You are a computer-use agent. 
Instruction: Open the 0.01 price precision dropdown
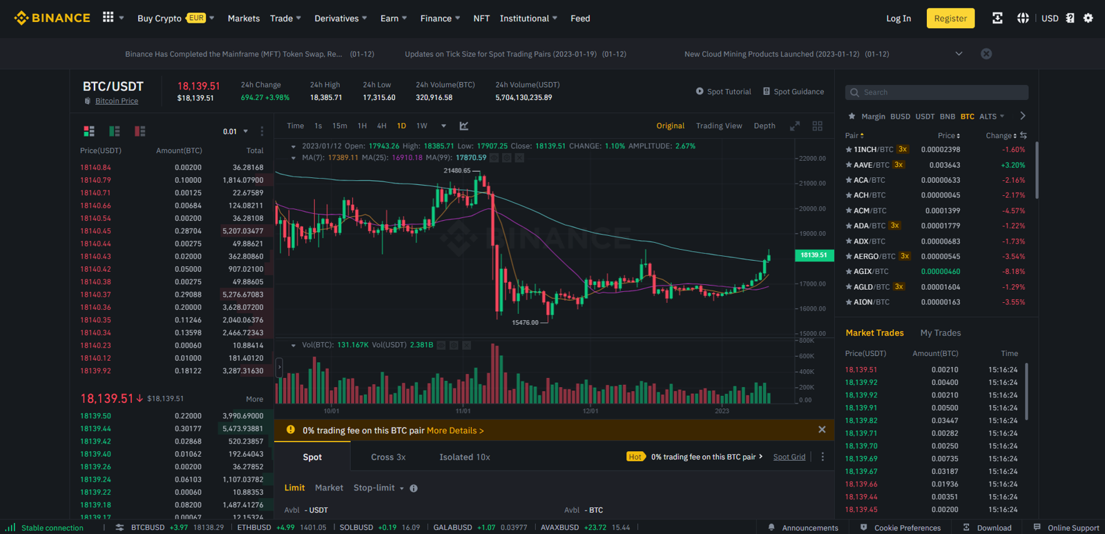[x=236, y=131]
